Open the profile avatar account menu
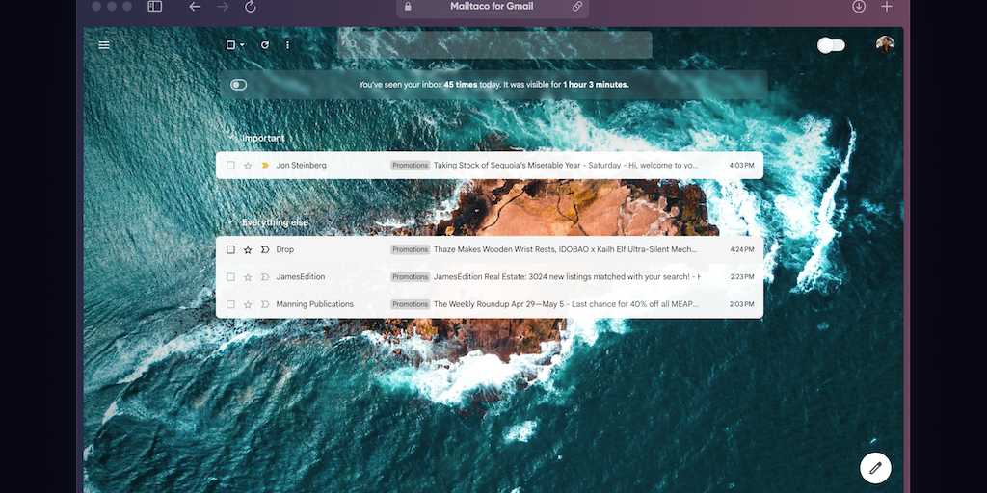Viewport: 987px width, 493px height. [885, 44]
